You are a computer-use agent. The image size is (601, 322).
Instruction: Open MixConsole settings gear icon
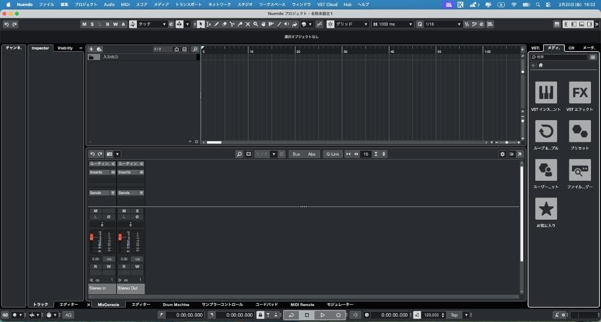[x=503, y=154]
